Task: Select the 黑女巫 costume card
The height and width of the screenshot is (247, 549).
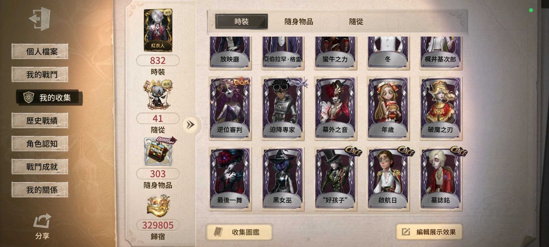Action: click(x=283, y=179)
